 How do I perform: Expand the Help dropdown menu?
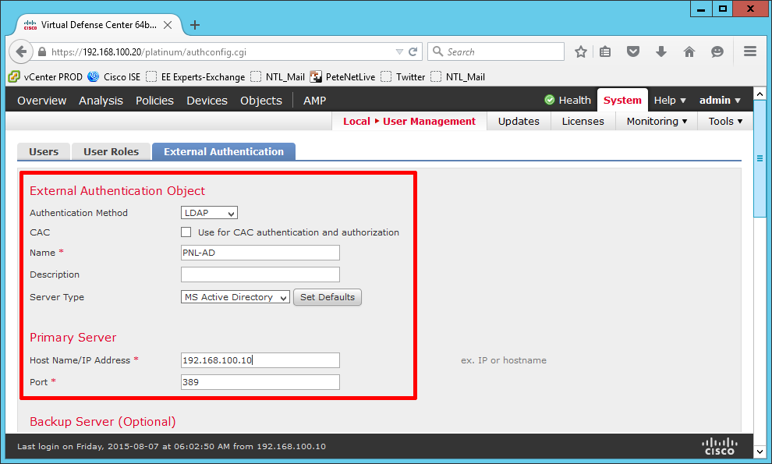tap(670, 100)
